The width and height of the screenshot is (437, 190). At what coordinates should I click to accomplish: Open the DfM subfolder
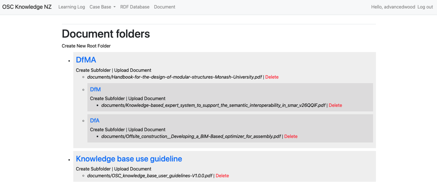(x=95, y=89)
